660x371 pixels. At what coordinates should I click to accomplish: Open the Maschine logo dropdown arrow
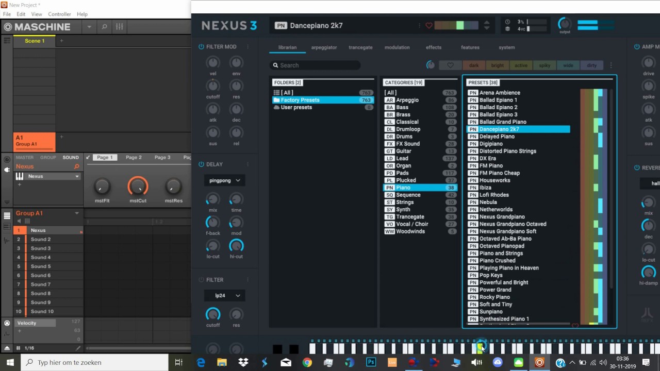pyautogui.click(x=89, y=27)
